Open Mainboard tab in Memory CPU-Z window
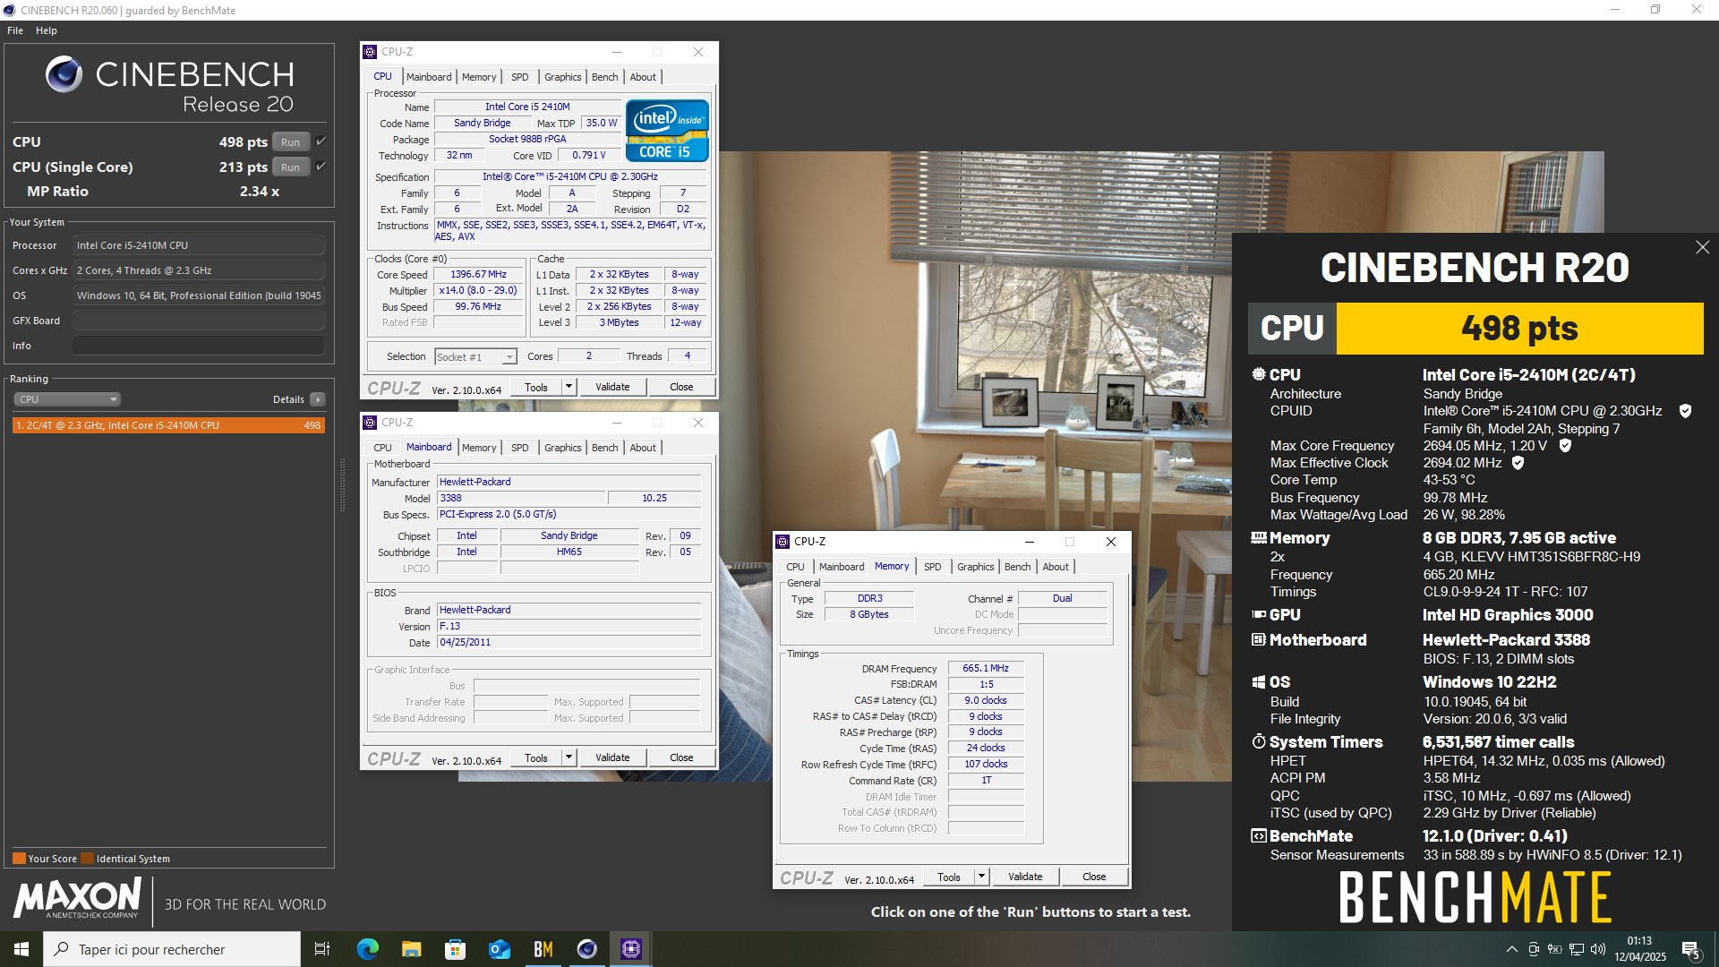Viewport: 1719px width, 967px height. (x=842, y=567)
